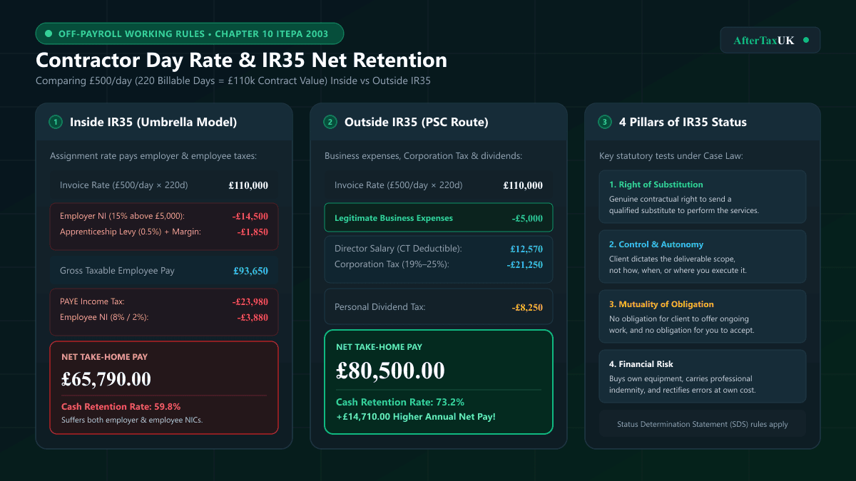Click the Employer NI value -£14,500
This screenshot has height=481, width=856.
[250, 216]
